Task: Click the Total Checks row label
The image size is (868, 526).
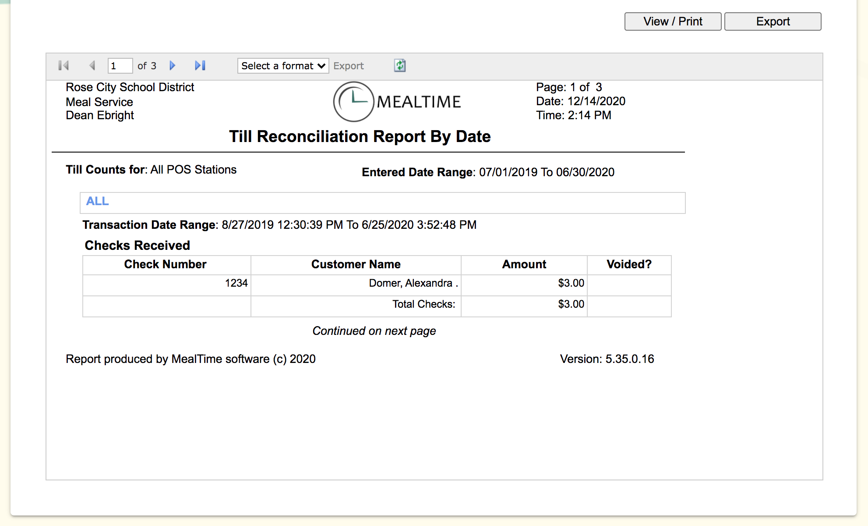Action: (x=423, y=304)
